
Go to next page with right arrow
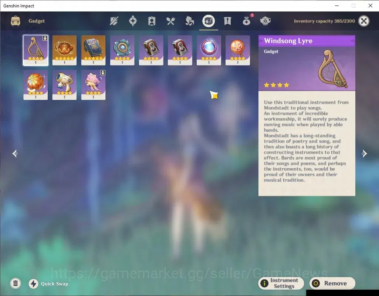point(364,154)
